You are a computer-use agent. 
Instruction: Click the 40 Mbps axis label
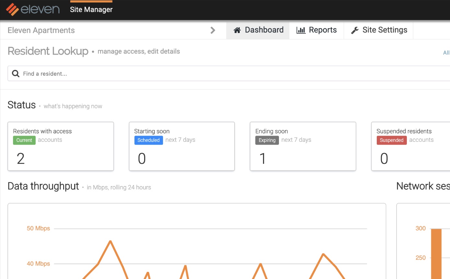pos(38,263)
